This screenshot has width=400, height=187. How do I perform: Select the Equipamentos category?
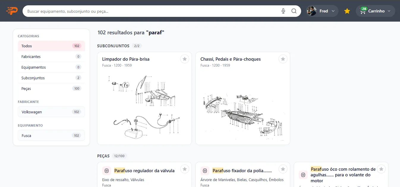[51, 67]
